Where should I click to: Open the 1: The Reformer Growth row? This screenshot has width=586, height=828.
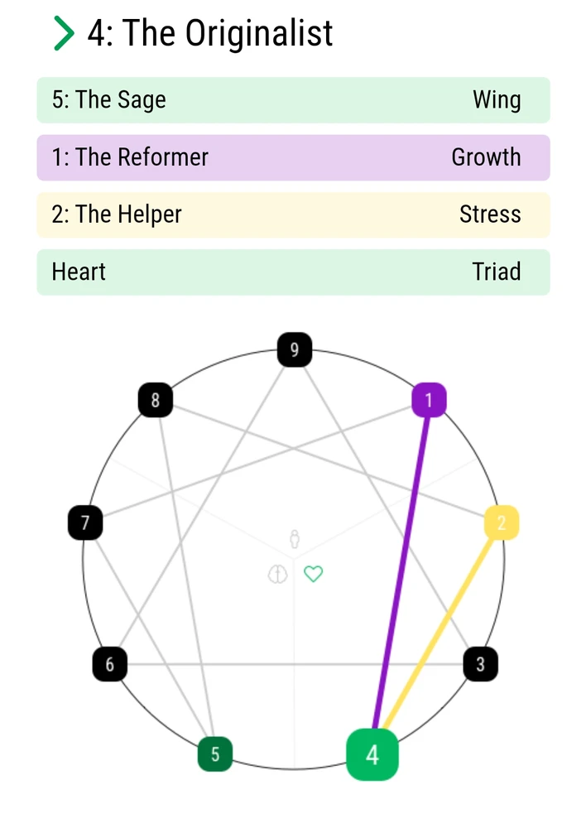[x=294, y=157]
